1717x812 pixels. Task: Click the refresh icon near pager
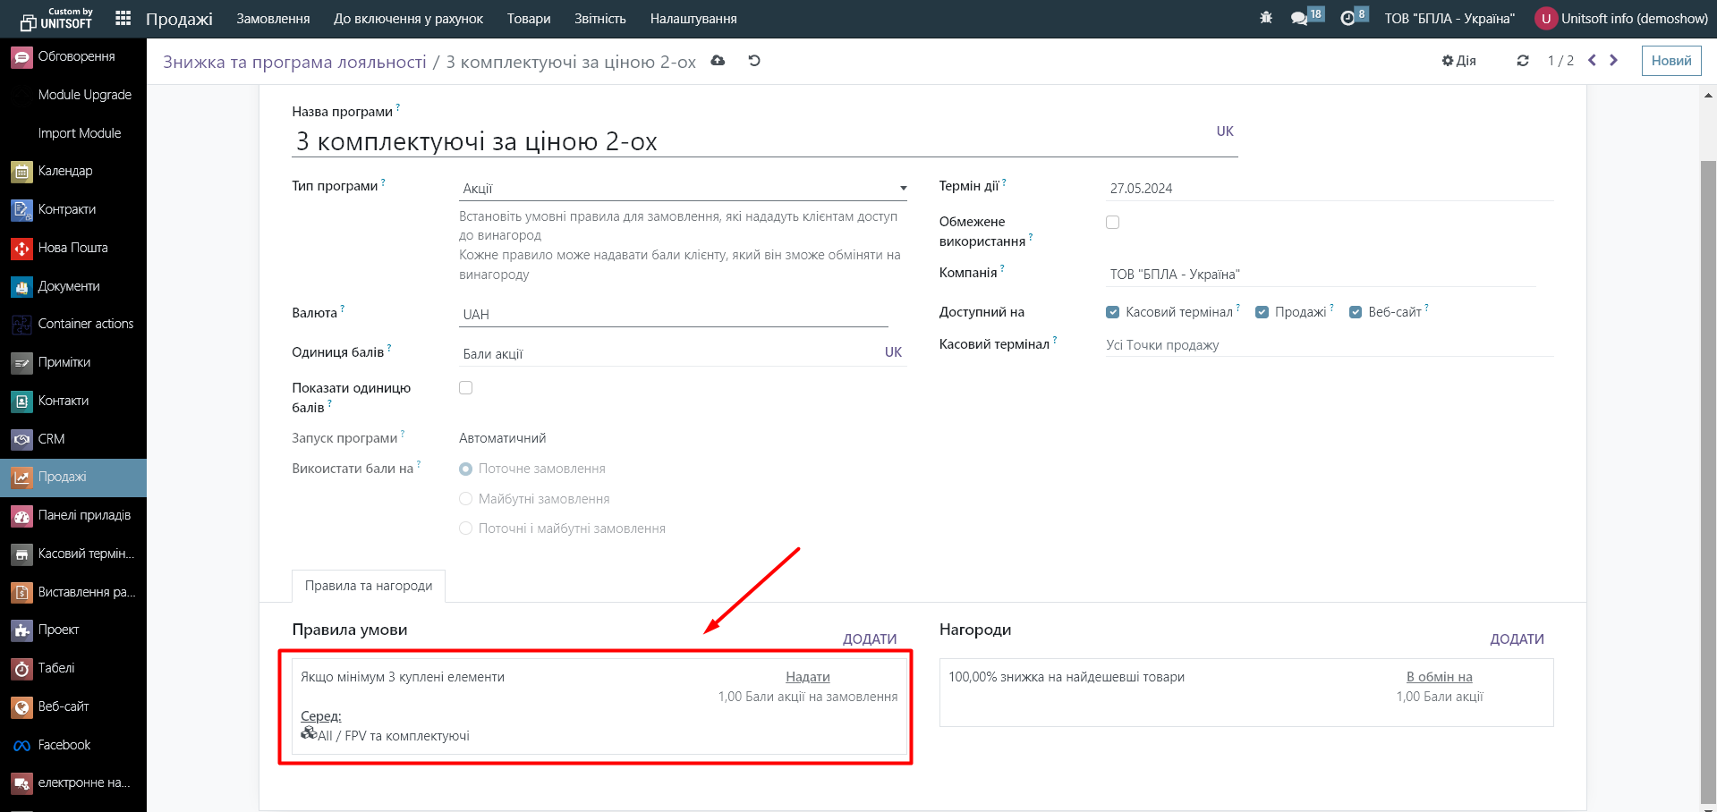coord(1523,61)
